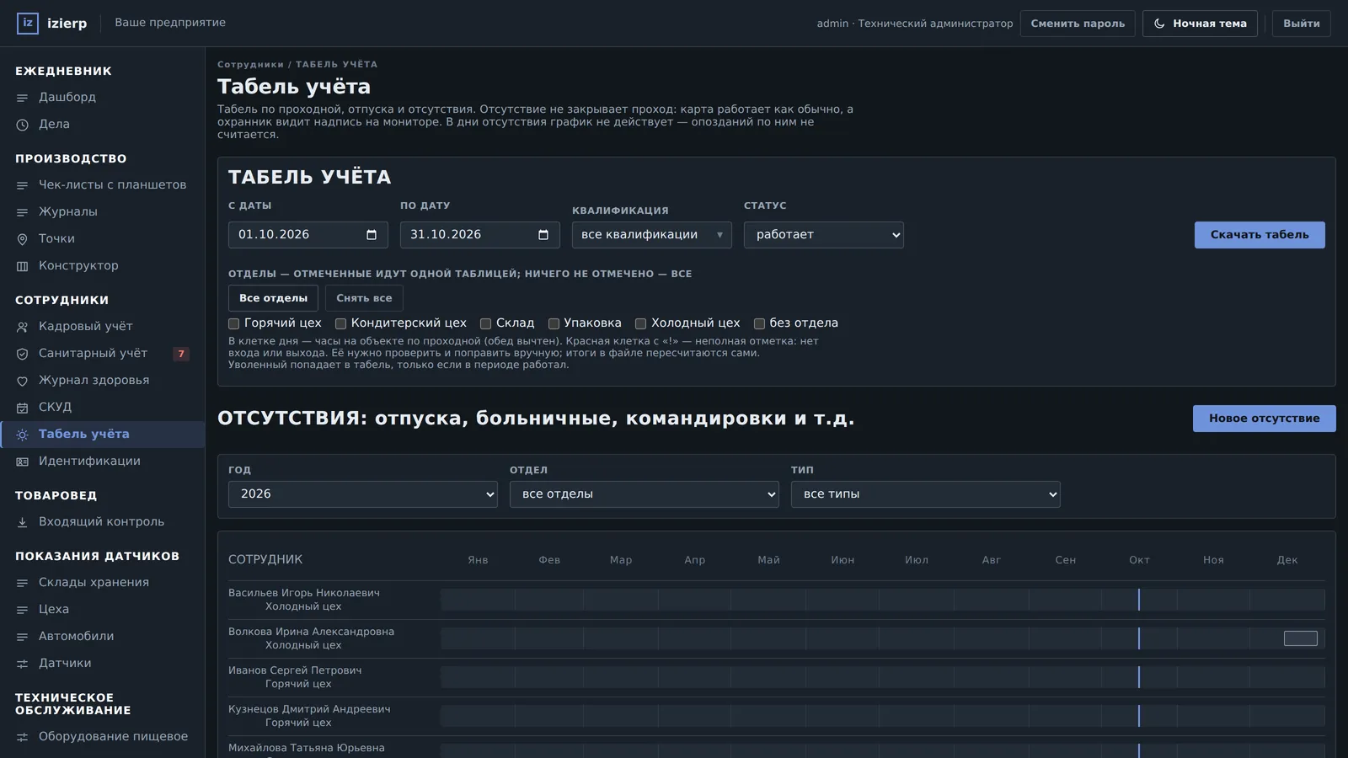This screenshot has width=1348, height=758.
Task: Click the Дашборд sidebar icon
Action: 23,98
